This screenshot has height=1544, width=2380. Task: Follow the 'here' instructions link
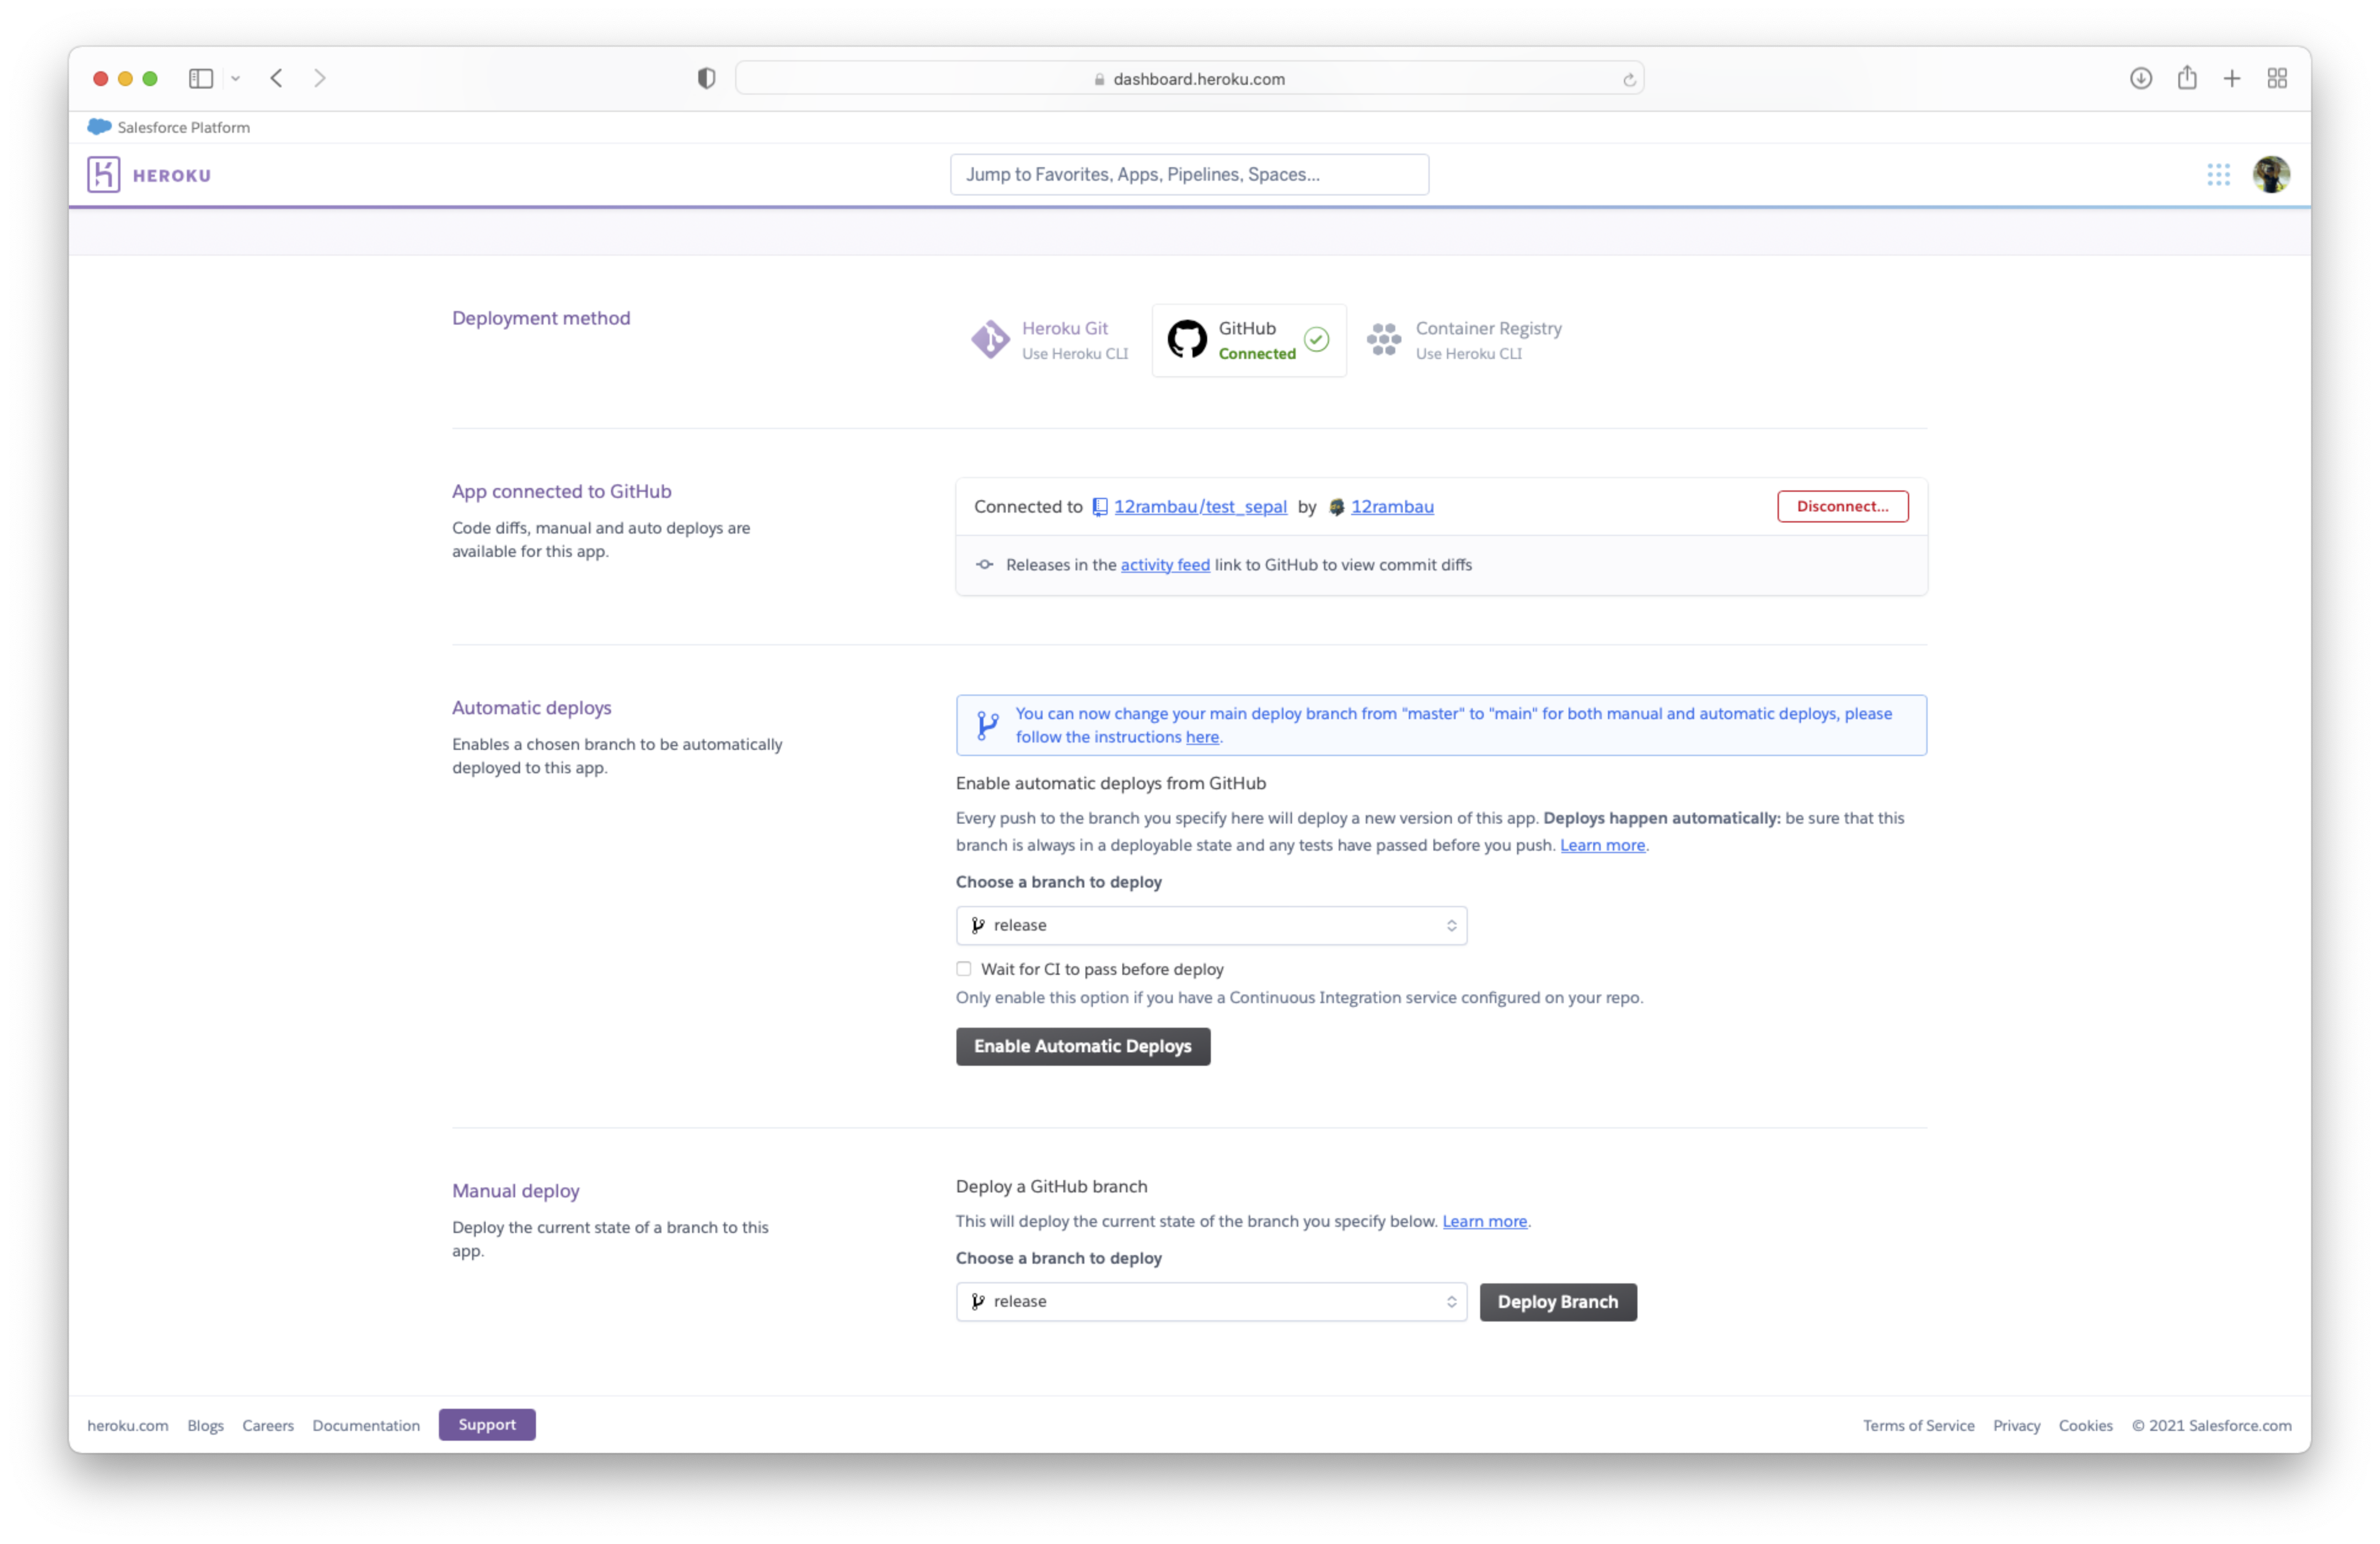pos(1202,737)
